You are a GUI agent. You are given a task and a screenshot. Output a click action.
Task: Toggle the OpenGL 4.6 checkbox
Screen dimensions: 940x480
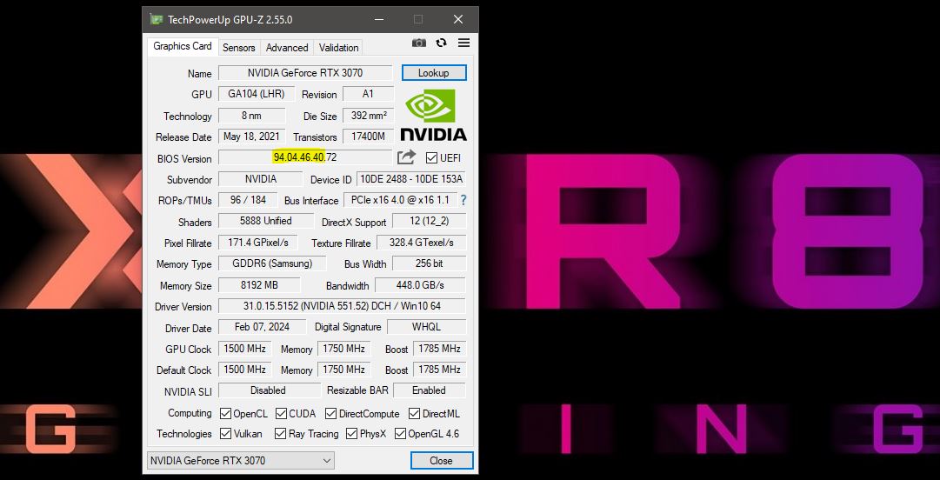click(400, 433)
